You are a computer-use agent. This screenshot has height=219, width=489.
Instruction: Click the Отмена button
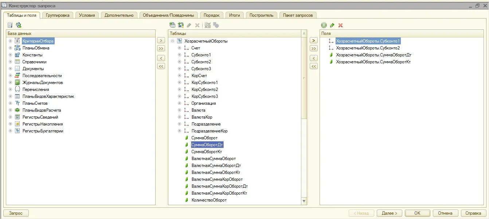[x=445, y=213]
